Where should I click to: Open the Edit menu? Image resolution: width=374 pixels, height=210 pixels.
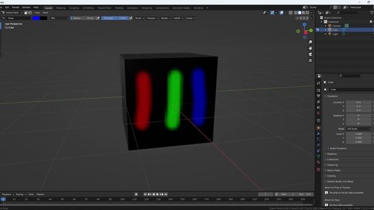(x=7, y=8)
